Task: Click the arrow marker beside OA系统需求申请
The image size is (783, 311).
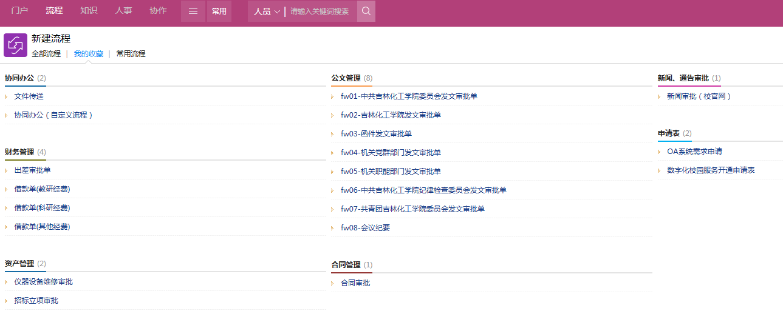Action: click(660, 152)
